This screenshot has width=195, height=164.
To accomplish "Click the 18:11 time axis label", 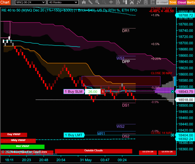I will 9,160.
